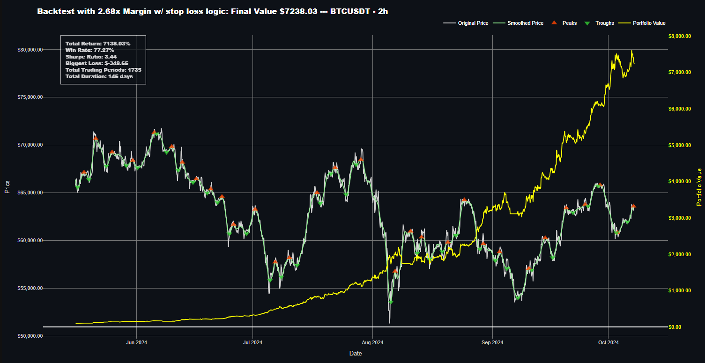The image size is (705, 363).
Task: Click the Jul 2024 x-axis label
Action: click(253, 343)
